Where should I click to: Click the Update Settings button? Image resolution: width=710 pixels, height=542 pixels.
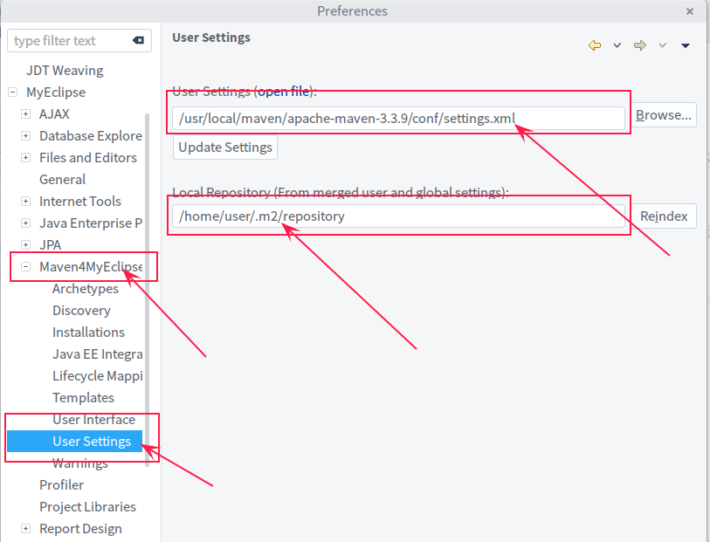pyautogui.click(x=225, y=148)
